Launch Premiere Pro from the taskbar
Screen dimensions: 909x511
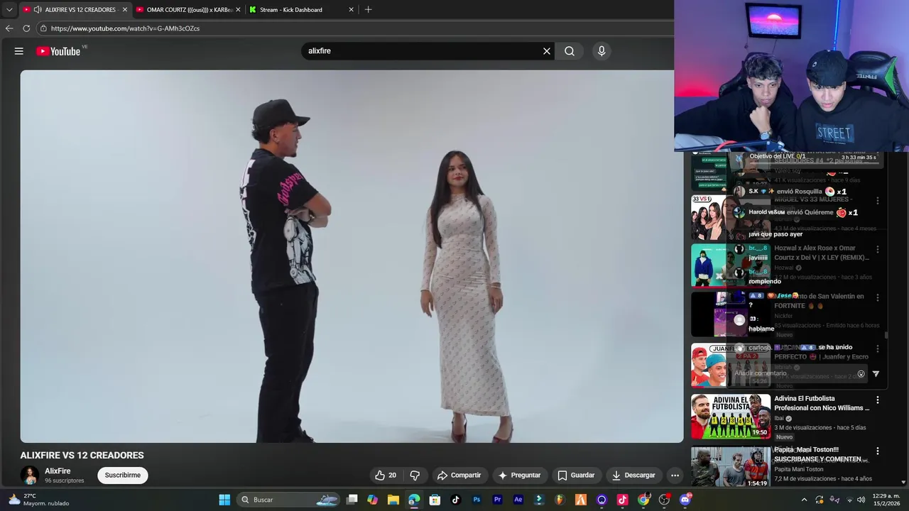(497, 500)
